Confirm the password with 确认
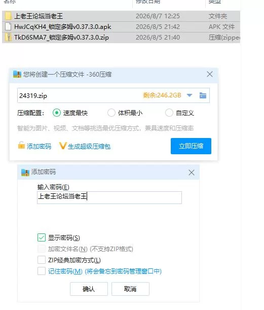This screenshot has height=310, width=264. tap(89, 289)
